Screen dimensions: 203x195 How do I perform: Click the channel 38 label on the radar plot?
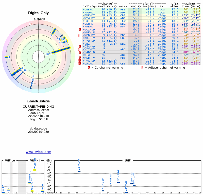click(25, 70)
